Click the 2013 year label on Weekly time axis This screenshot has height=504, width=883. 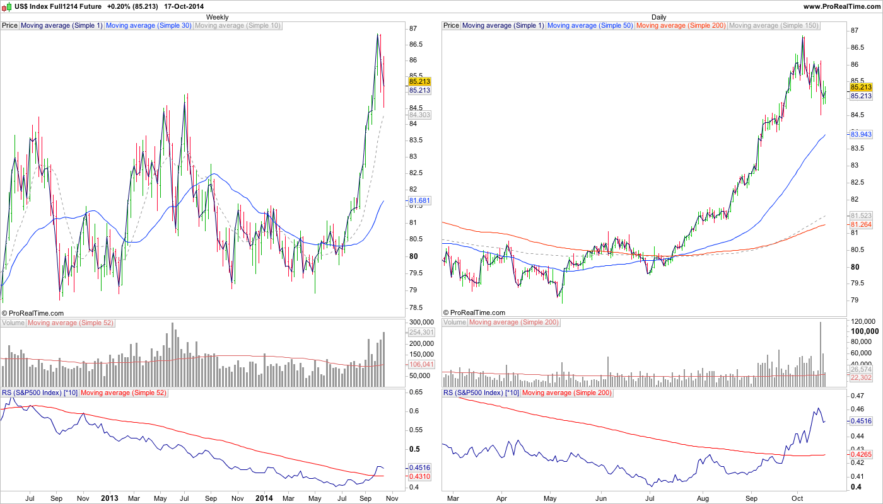click(x=110, y=498)
